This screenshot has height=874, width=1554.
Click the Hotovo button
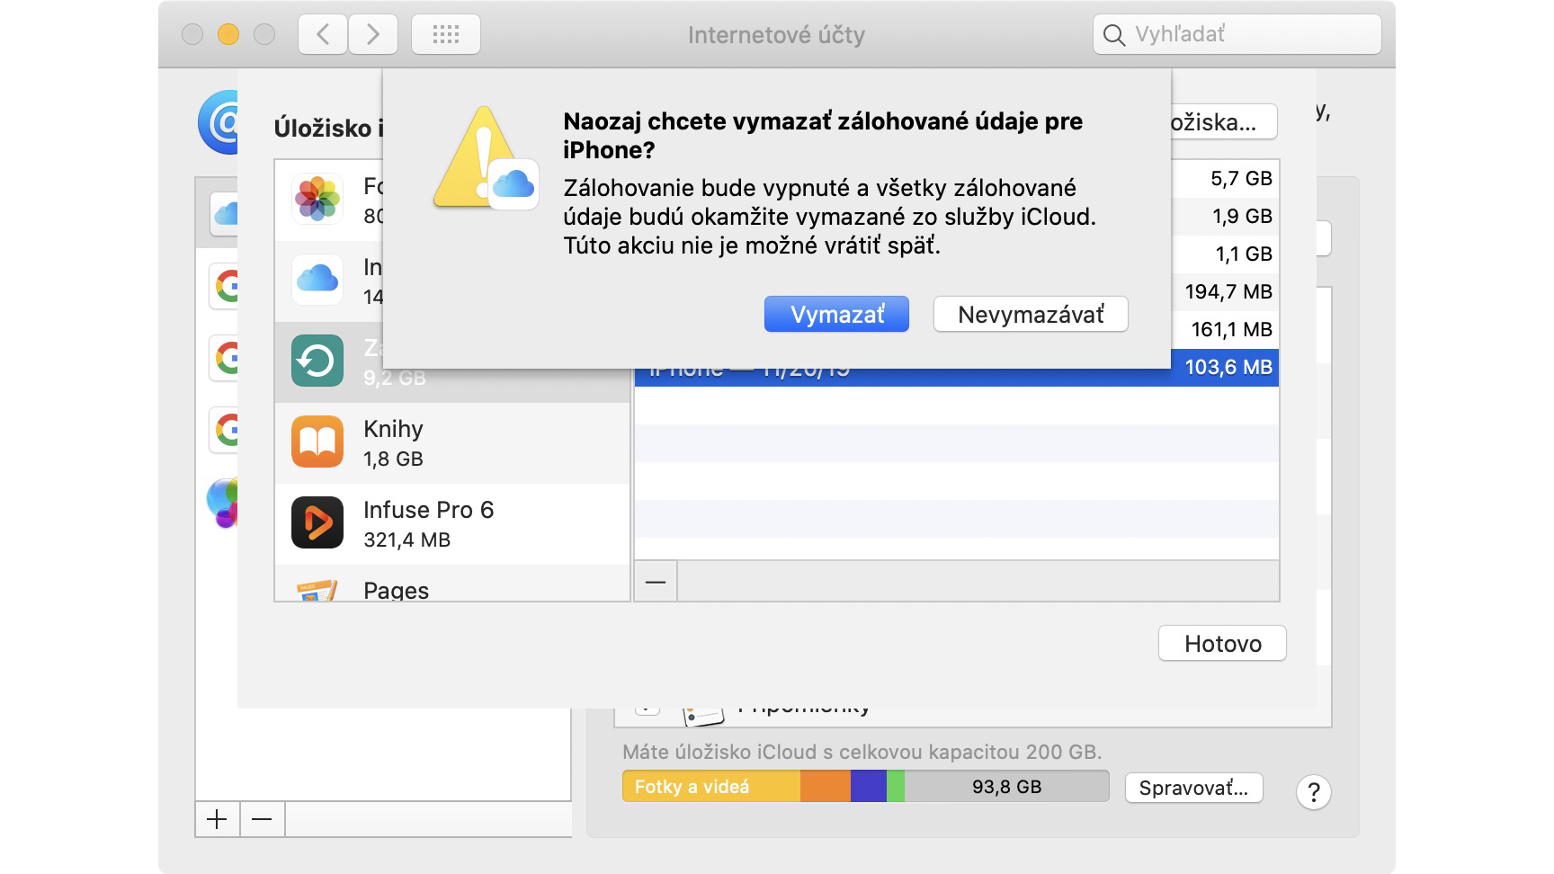(1222, 643)
